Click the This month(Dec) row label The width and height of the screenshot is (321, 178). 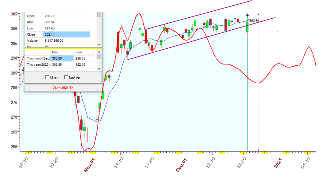[38, 58]
